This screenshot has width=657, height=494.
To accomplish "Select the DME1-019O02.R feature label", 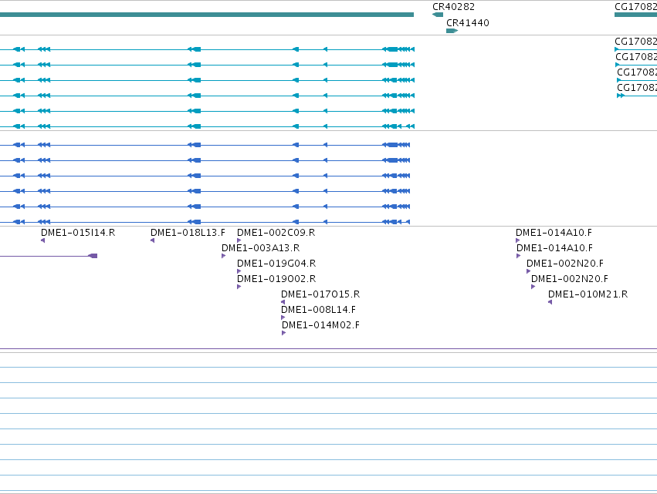I will (x=276, y=279).
